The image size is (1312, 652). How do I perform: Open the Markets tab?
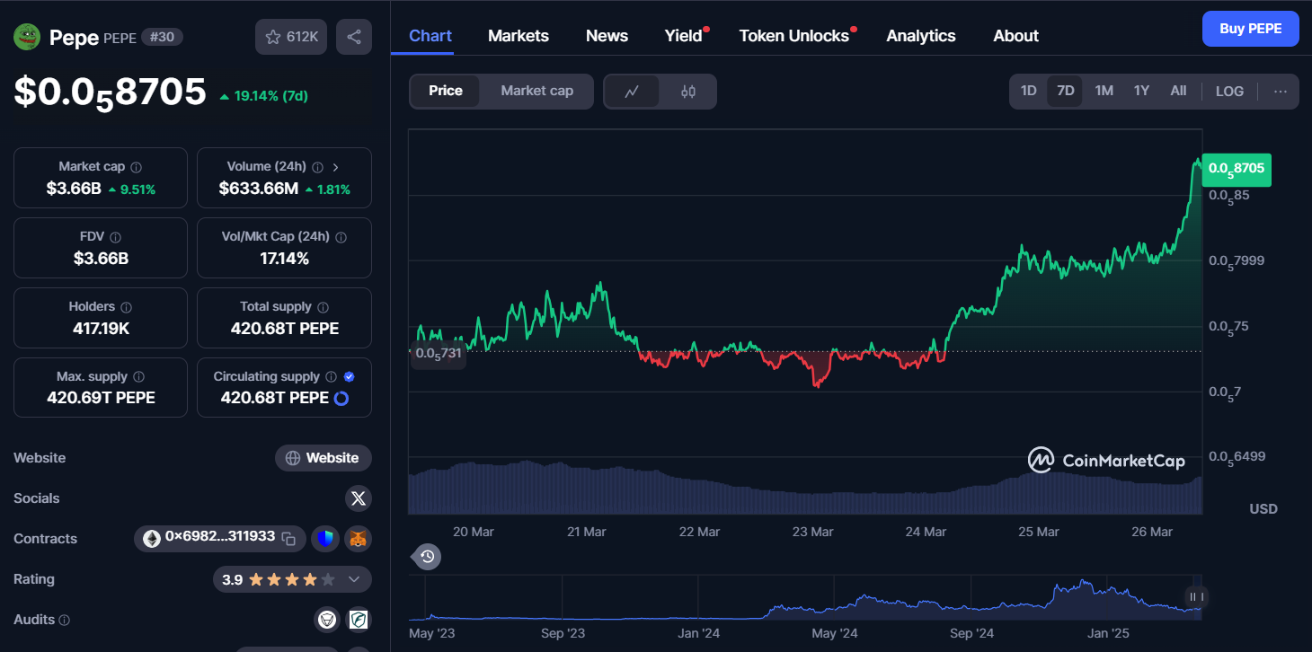coord(519,36)
